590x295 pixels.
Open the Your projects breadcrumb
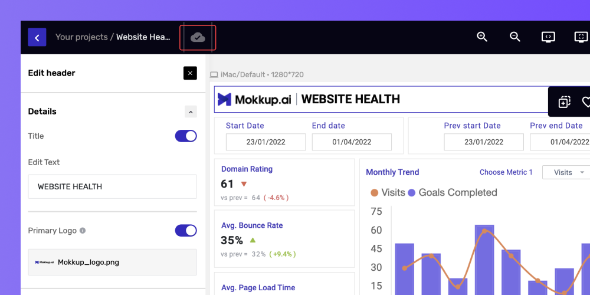(81, 37)
